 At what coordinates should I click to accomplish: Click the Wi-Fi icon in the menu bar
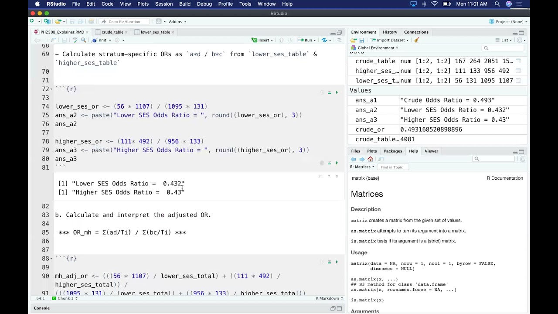(435, 4)
